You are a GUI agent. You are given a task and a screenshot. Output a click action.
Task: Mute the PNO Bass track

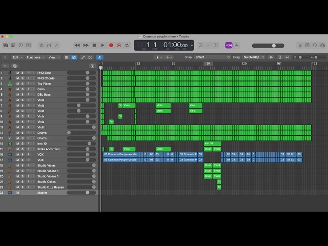pyautogui.click(x=17, y=73)
